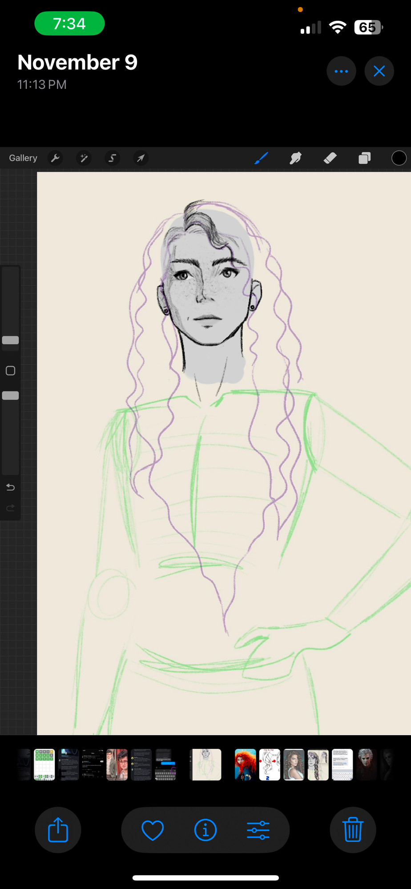Tap the November 9 date title

(x=77, y=62)
